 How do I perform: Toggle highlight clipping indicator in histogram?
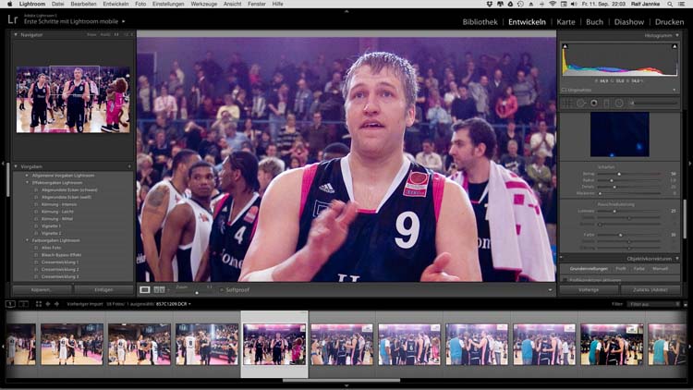pos(675,46)
